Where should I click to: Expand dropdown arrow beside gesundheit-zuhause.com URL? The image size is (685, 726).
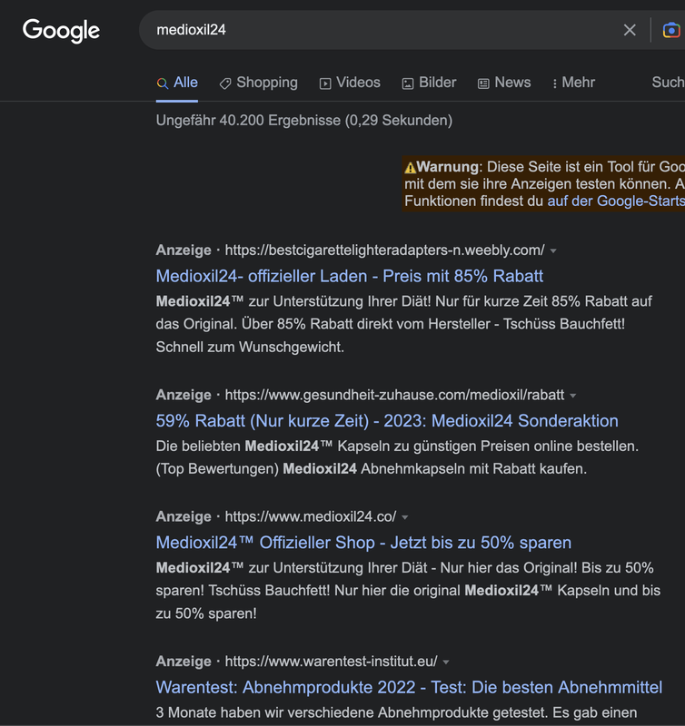(x=572, y=396)
